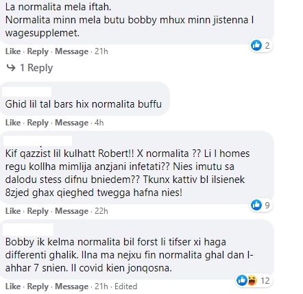
Task: Click the 4h comment timestamp
Action: [x=99, y=123]
